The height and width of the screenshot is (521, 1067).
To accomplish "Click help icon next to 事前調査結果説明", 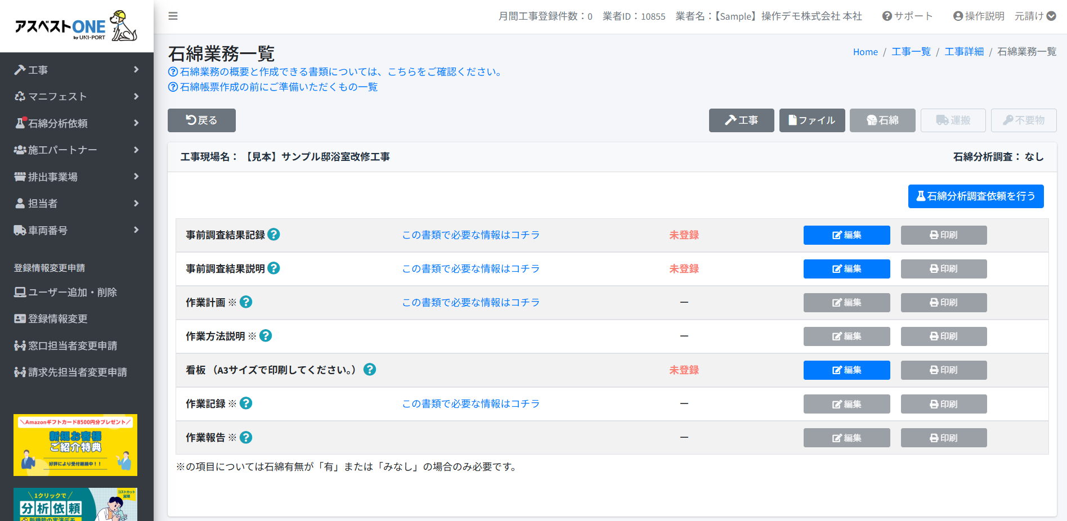I will click(274, 268).
